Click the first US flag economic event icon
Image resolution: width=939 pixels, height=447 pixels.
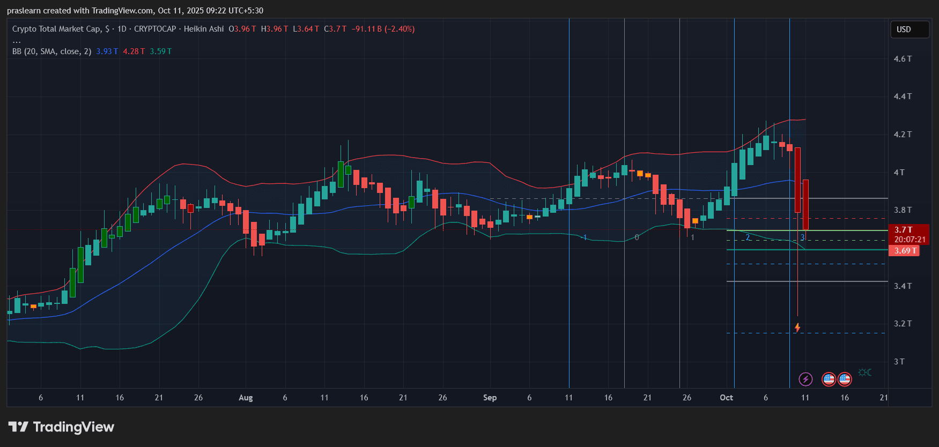829,379
